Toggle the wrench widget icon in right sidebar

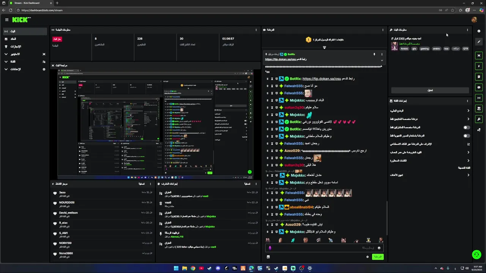pos(479,119)
